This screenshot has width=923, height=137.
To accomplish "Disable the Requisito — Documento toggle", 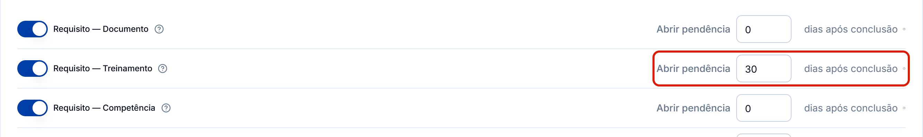I will point(33,29).
